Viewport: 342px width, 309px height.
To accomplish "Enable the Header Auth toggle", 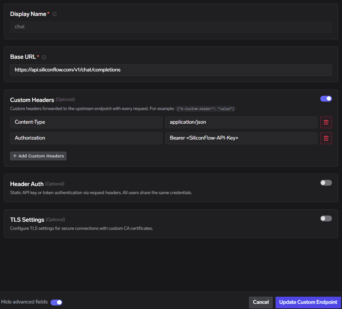I will 326,183.
